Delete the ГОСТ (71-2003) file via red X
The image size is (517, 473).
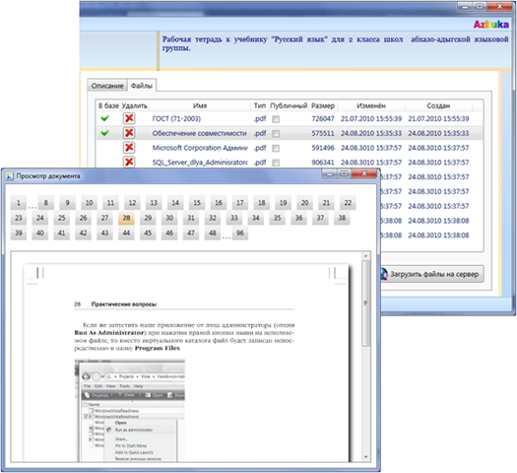click(129, 118)
